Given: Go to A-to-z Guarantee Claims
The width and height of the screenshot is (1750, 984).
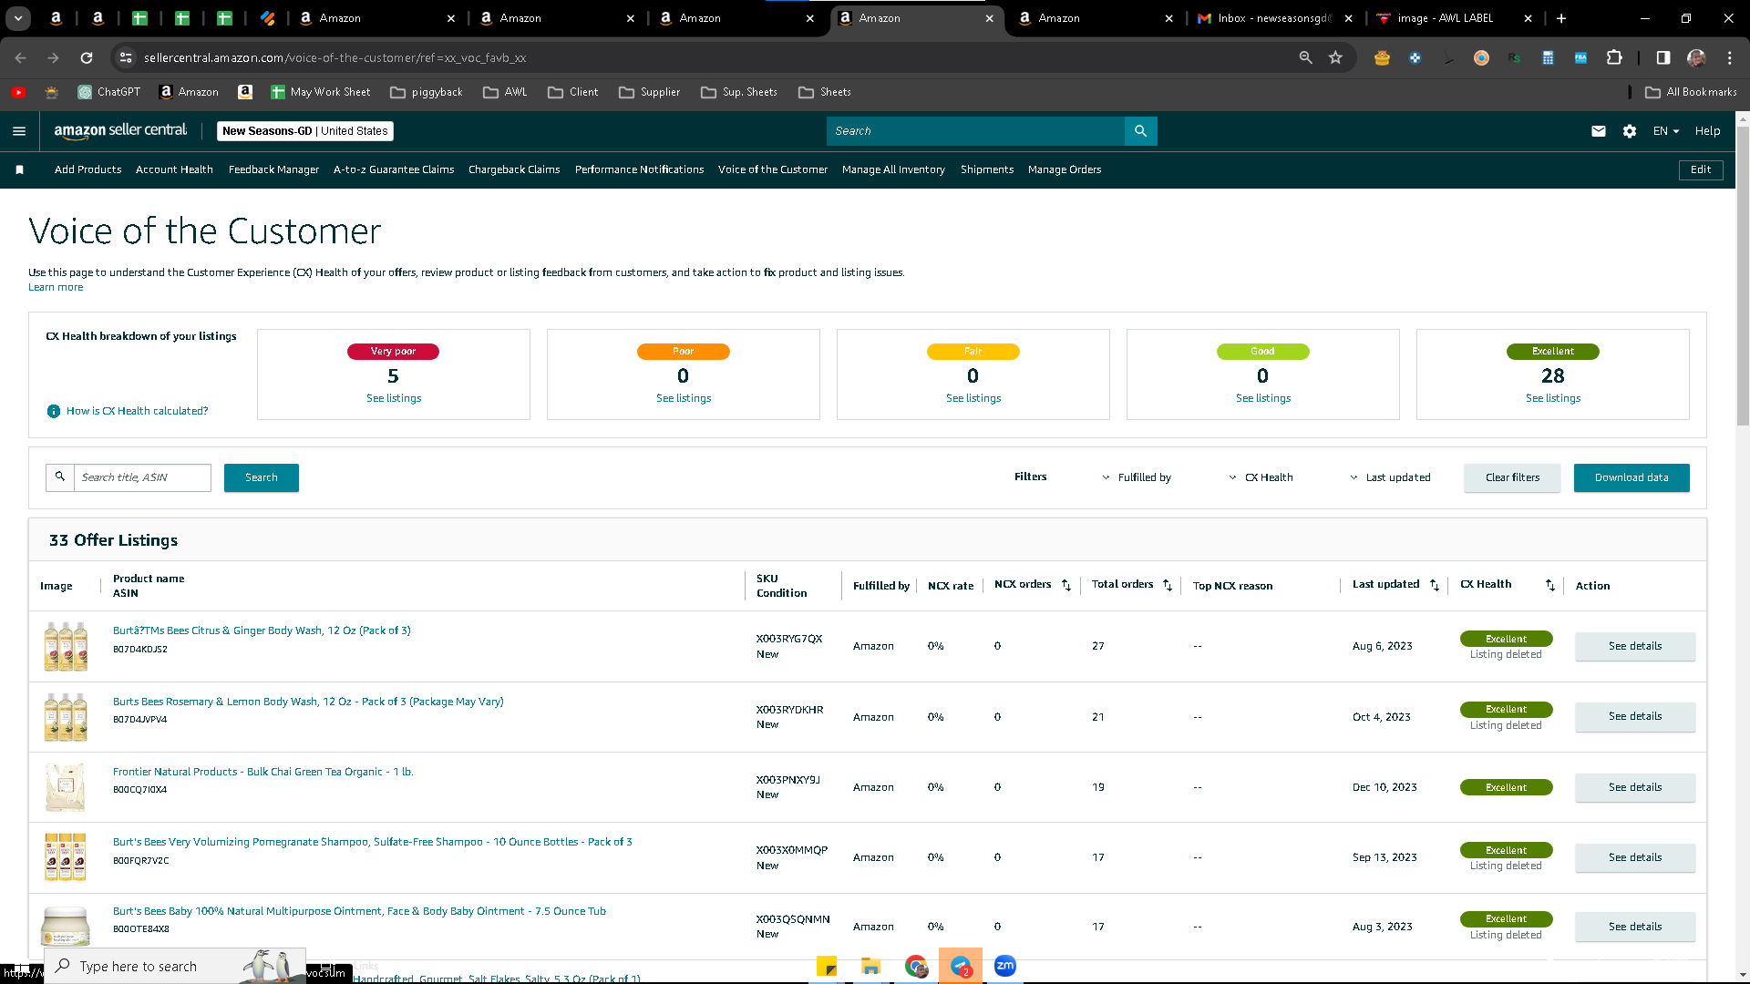Looking at the screenshot, I should click(x=394, y=169).
